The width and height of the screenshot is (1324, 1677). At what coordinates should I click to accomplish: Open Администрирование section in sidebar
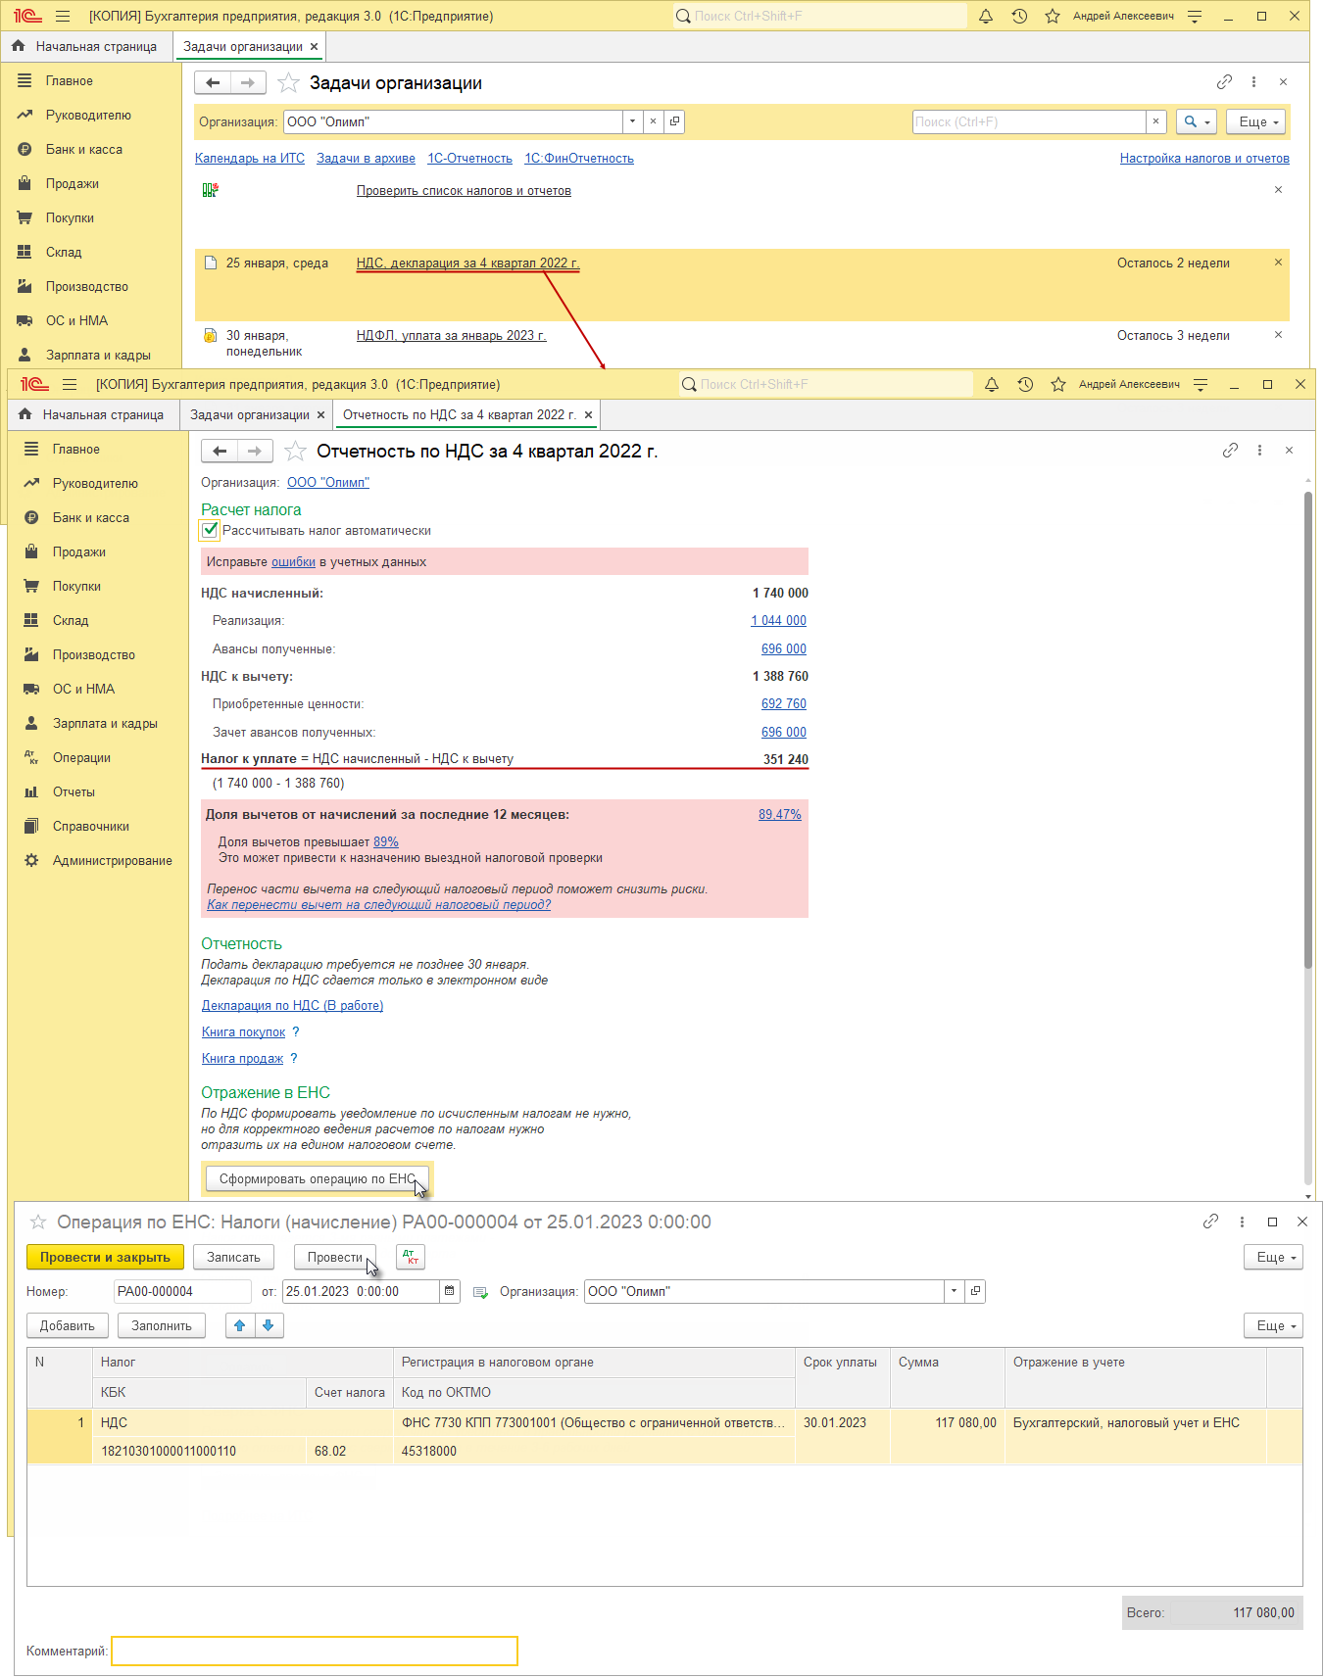112,860
